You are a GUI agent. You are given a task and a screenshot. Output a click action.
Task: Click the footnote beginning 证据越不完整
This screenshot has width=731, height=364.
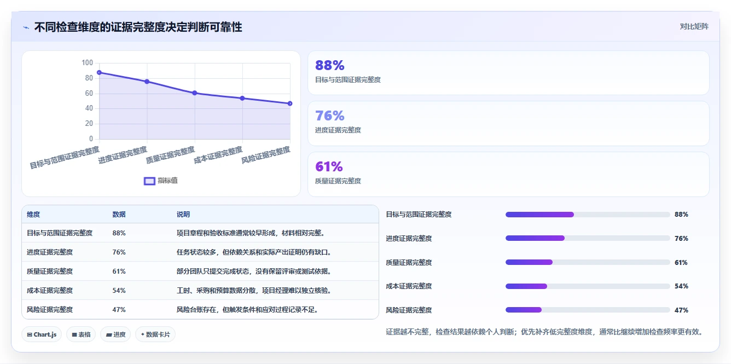(x=544, y=332)
